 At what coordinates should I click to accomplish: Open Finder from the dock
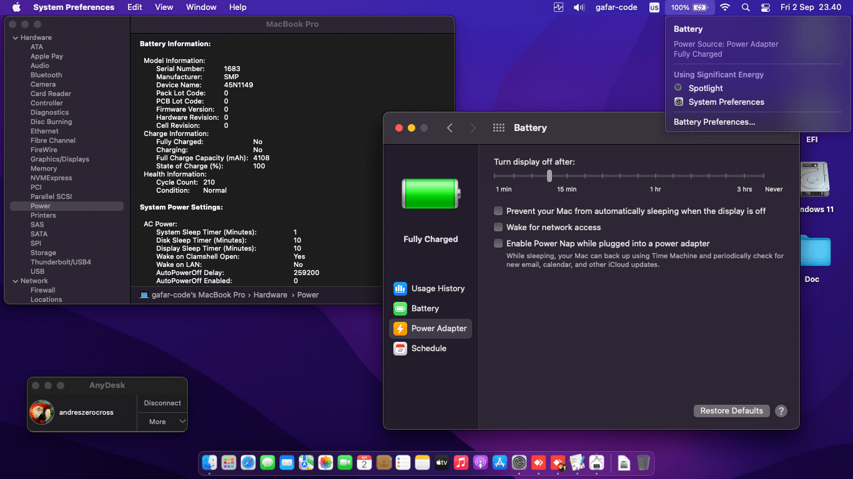tap(209, 463)
